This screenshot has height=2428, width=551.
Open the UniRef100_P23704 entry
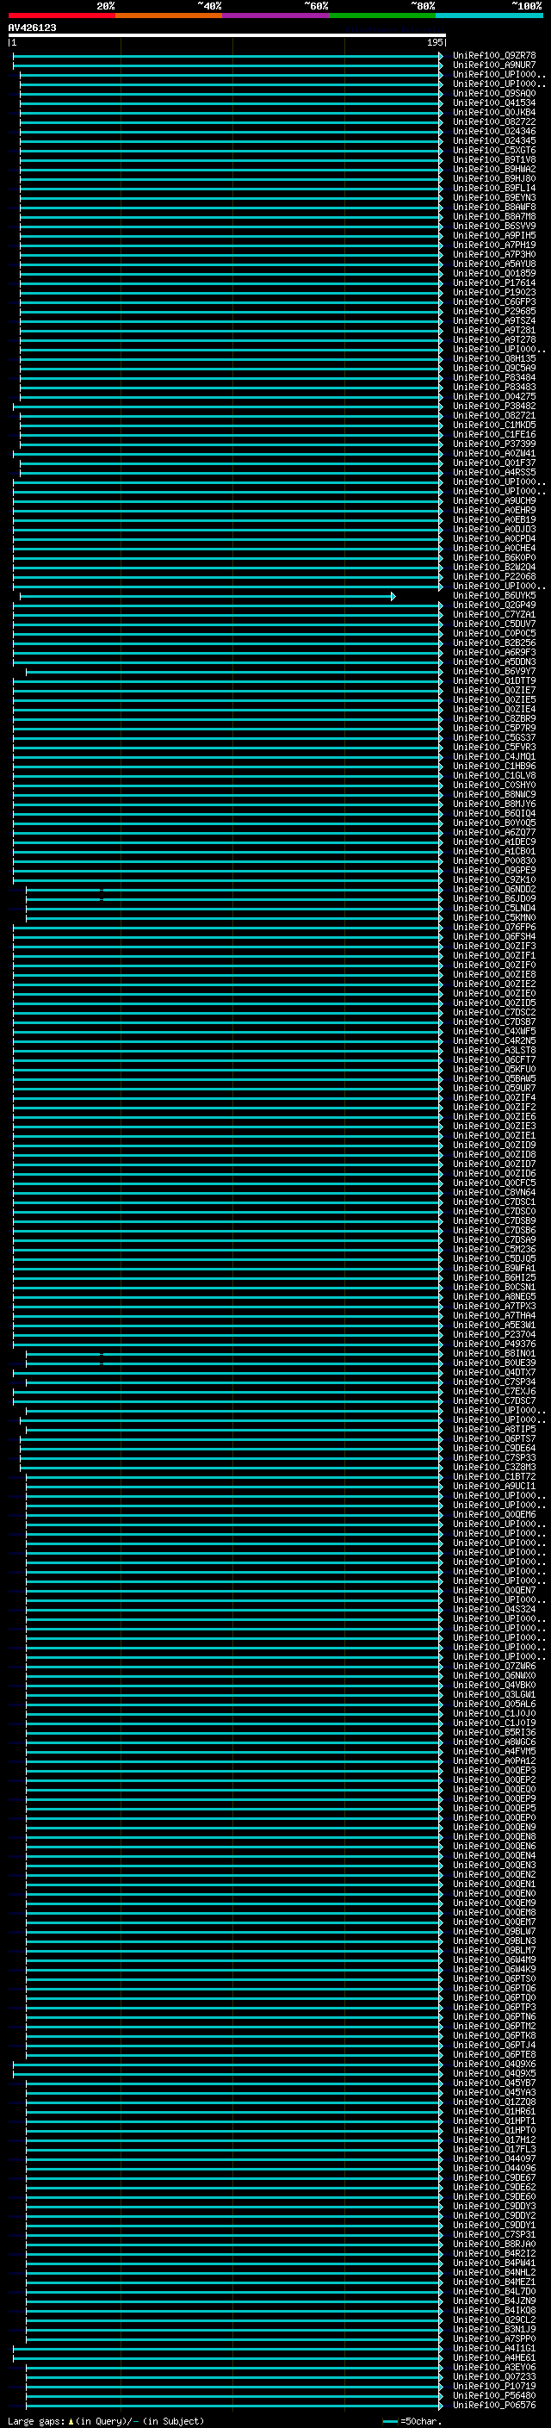point(493,1335)
